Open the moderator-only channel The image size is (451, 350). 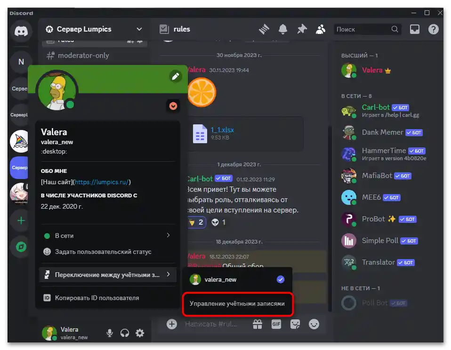pos(83,55)
